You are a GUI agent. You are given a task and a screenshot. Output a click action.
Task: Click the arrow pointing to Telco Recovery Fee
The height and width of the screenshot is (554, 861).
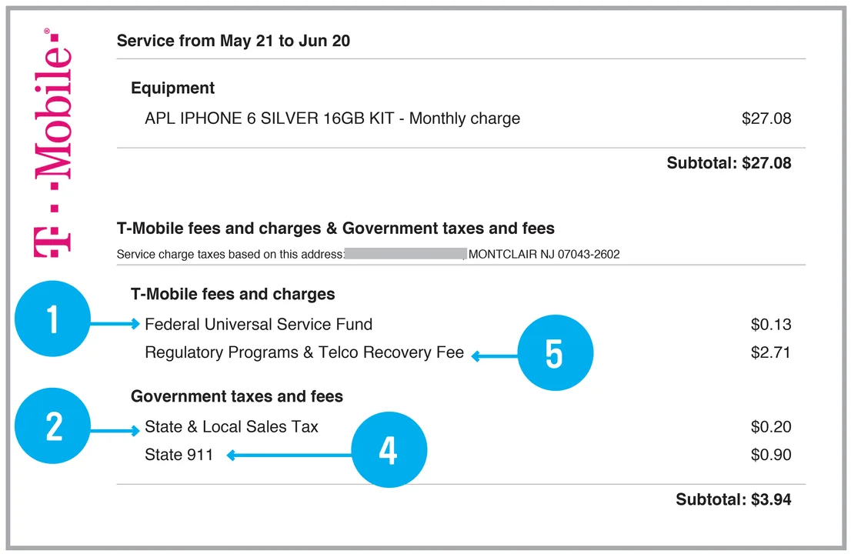495,356
